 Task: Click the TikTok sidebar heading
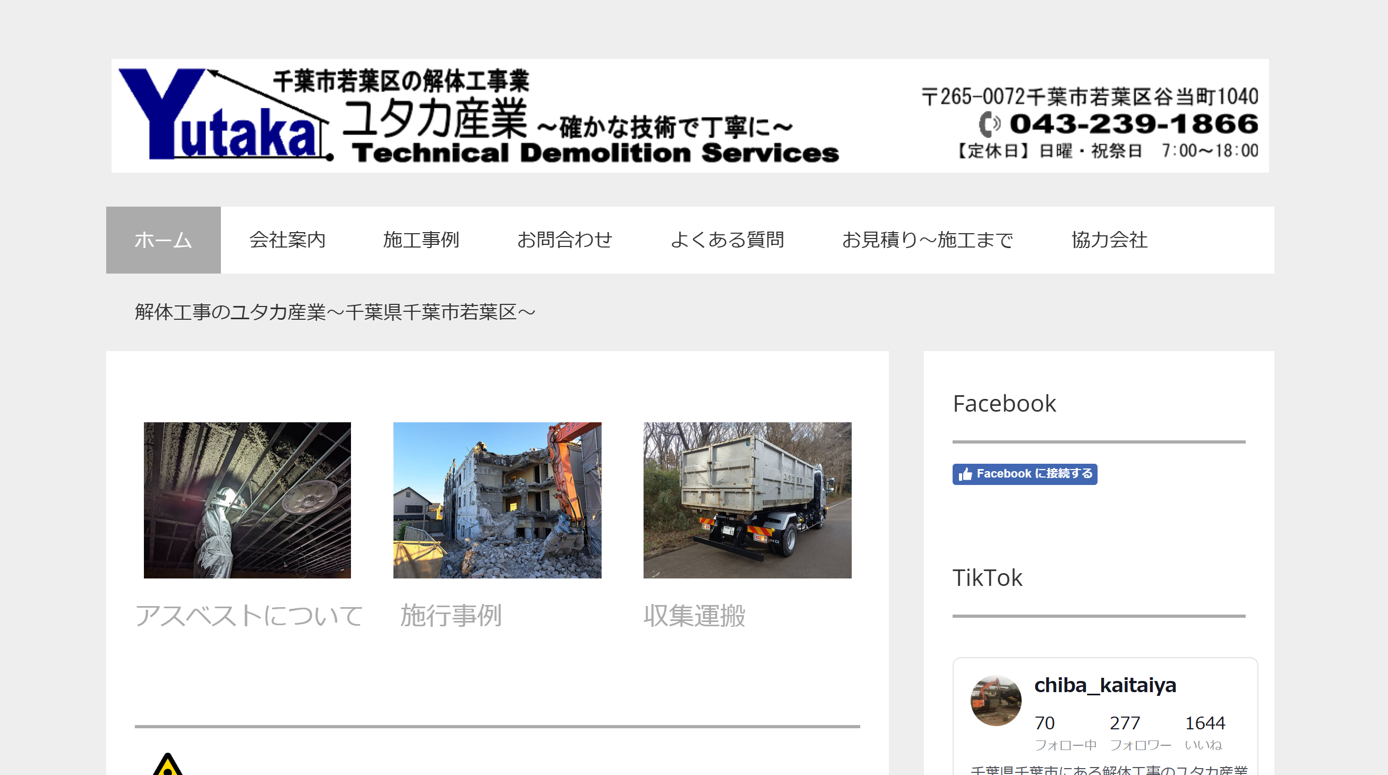tap(987, 578)
